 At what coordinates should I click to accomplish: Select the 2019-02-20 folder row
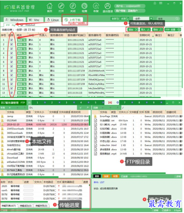(45, 125)
